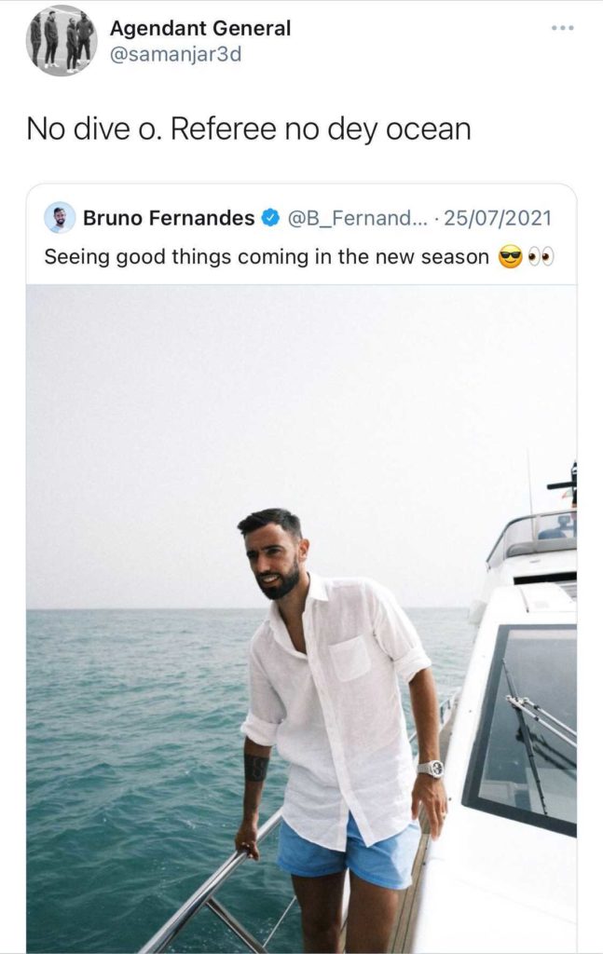Click the silver wristwatch in the photo
This screenshot has width=603, height=954.
431,769
